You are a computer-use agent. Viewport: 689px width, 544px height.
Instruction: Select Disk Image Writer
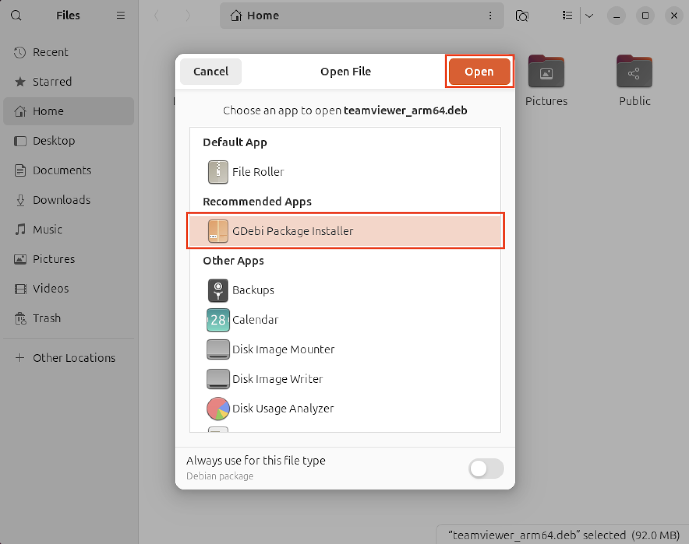[x=277, y=379]
